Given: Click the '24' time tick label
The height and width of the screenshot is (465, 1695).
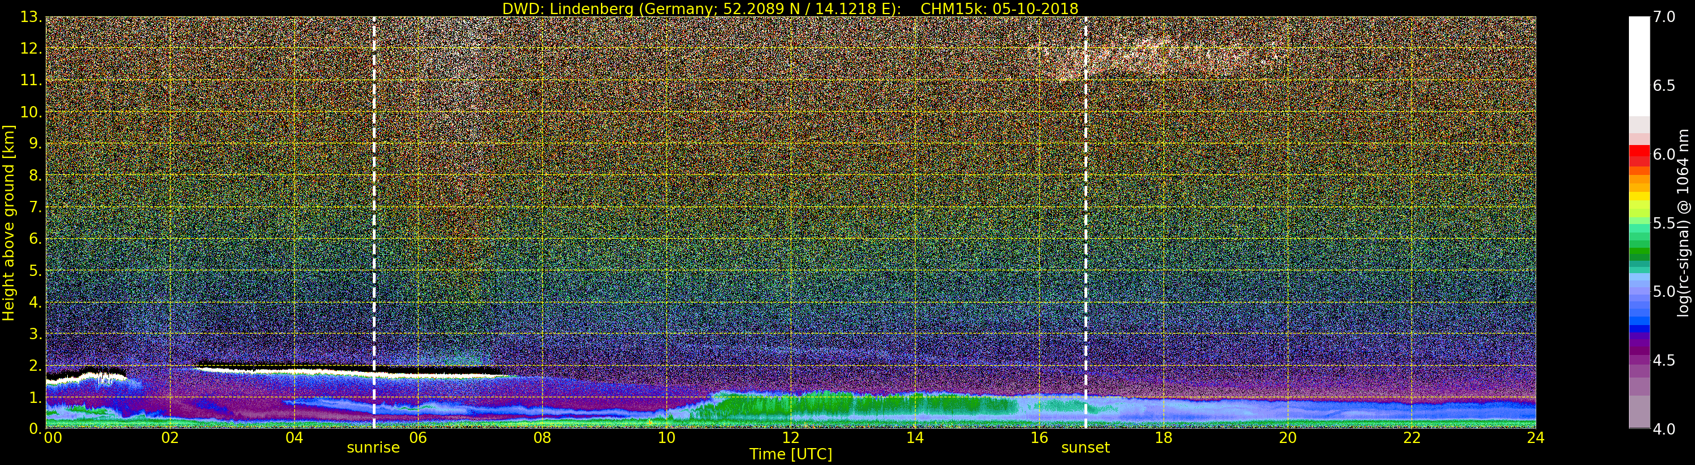Looking at the screenshot, I should 1536,437.
